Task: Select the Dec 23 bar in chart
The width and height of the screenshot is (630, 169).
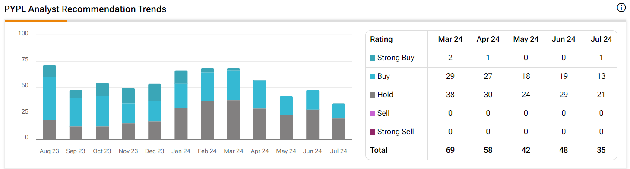Action: tap(155, 112)
